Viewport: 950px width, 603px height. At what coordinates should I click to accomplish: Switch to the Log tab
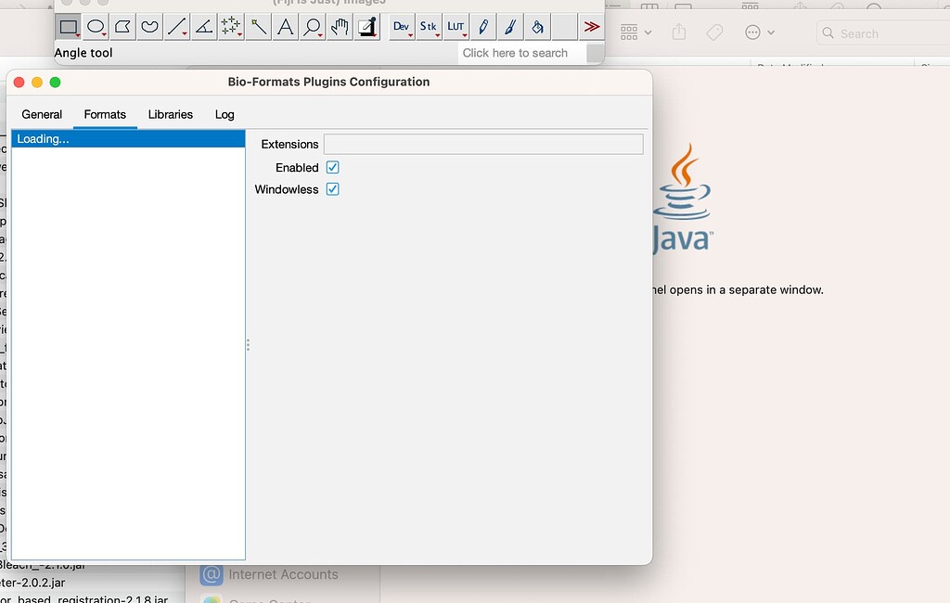(x=225, y=114)
